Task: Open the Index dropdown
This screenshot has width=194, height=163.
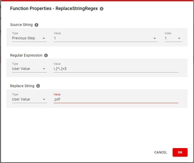Action: click(173, 38)
